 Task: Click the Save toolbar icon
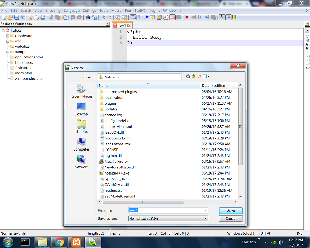tap(17, 17)
